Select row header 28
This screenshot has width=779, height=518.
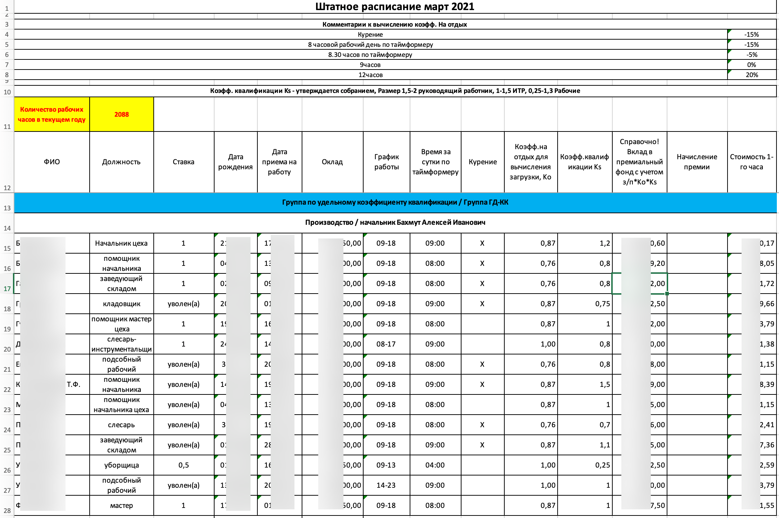click(7, 506)
